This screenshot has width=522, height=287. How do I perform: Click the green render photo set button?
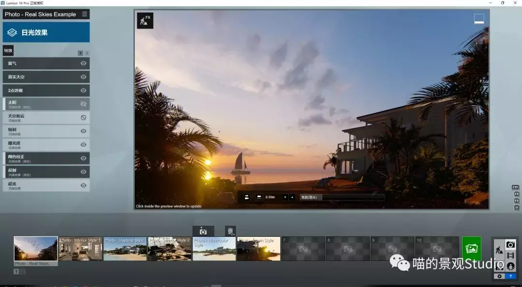tap(471, 248)
